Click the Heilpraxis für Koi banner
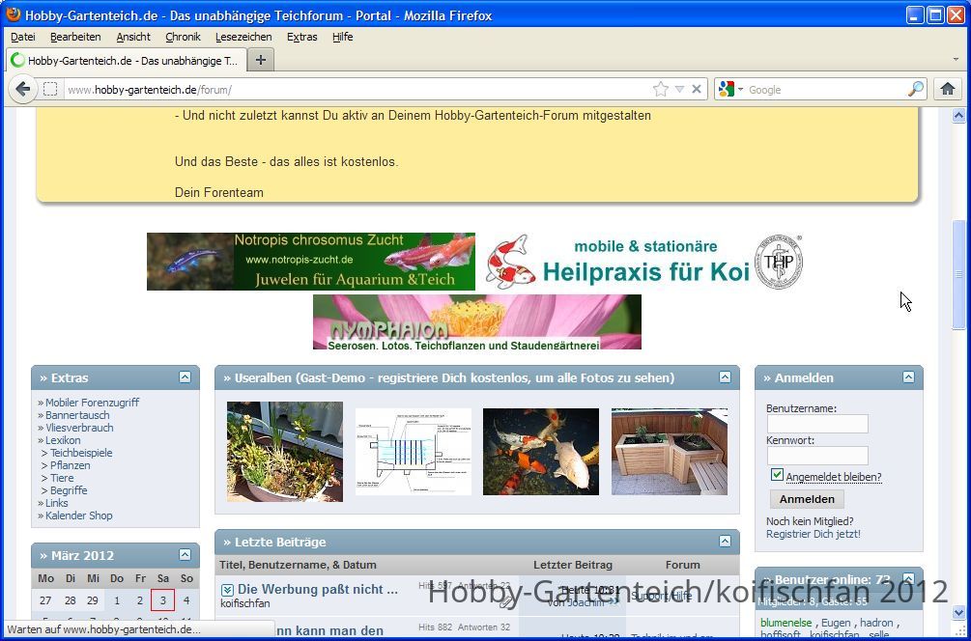The height and width of the screenshot is (641, 971). [644, 261]
